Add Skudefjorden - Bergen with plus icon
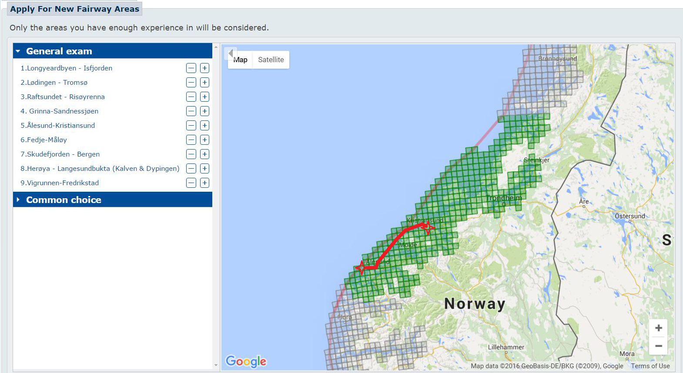Image resolution: width=683 pixels, height=373 pixels. point(204,154)
